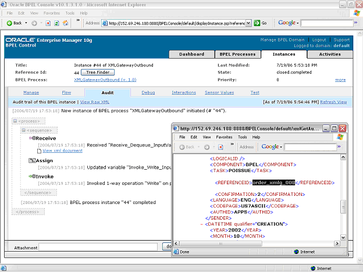Click horizontal scrollbar thumb in XML popup
The image size is (363, 272).
[x=221, y=244]
